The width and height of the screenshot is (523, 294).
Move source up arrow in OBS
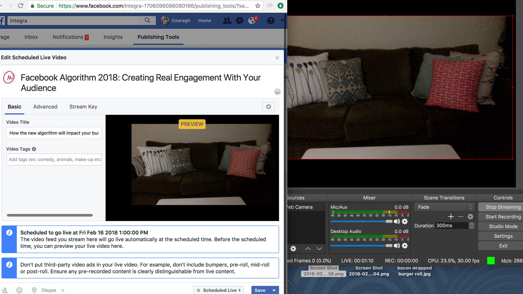pos(308,249)
